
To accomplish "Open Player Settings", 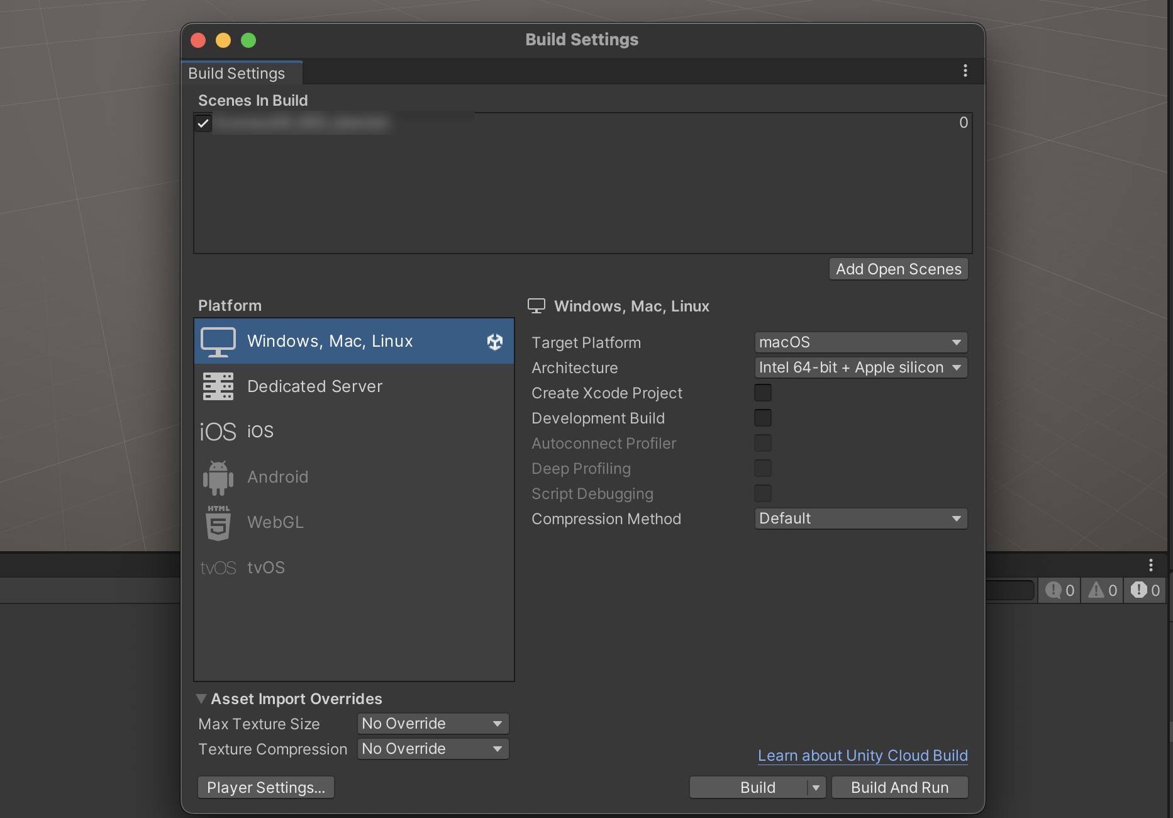I will coord(266,788).
